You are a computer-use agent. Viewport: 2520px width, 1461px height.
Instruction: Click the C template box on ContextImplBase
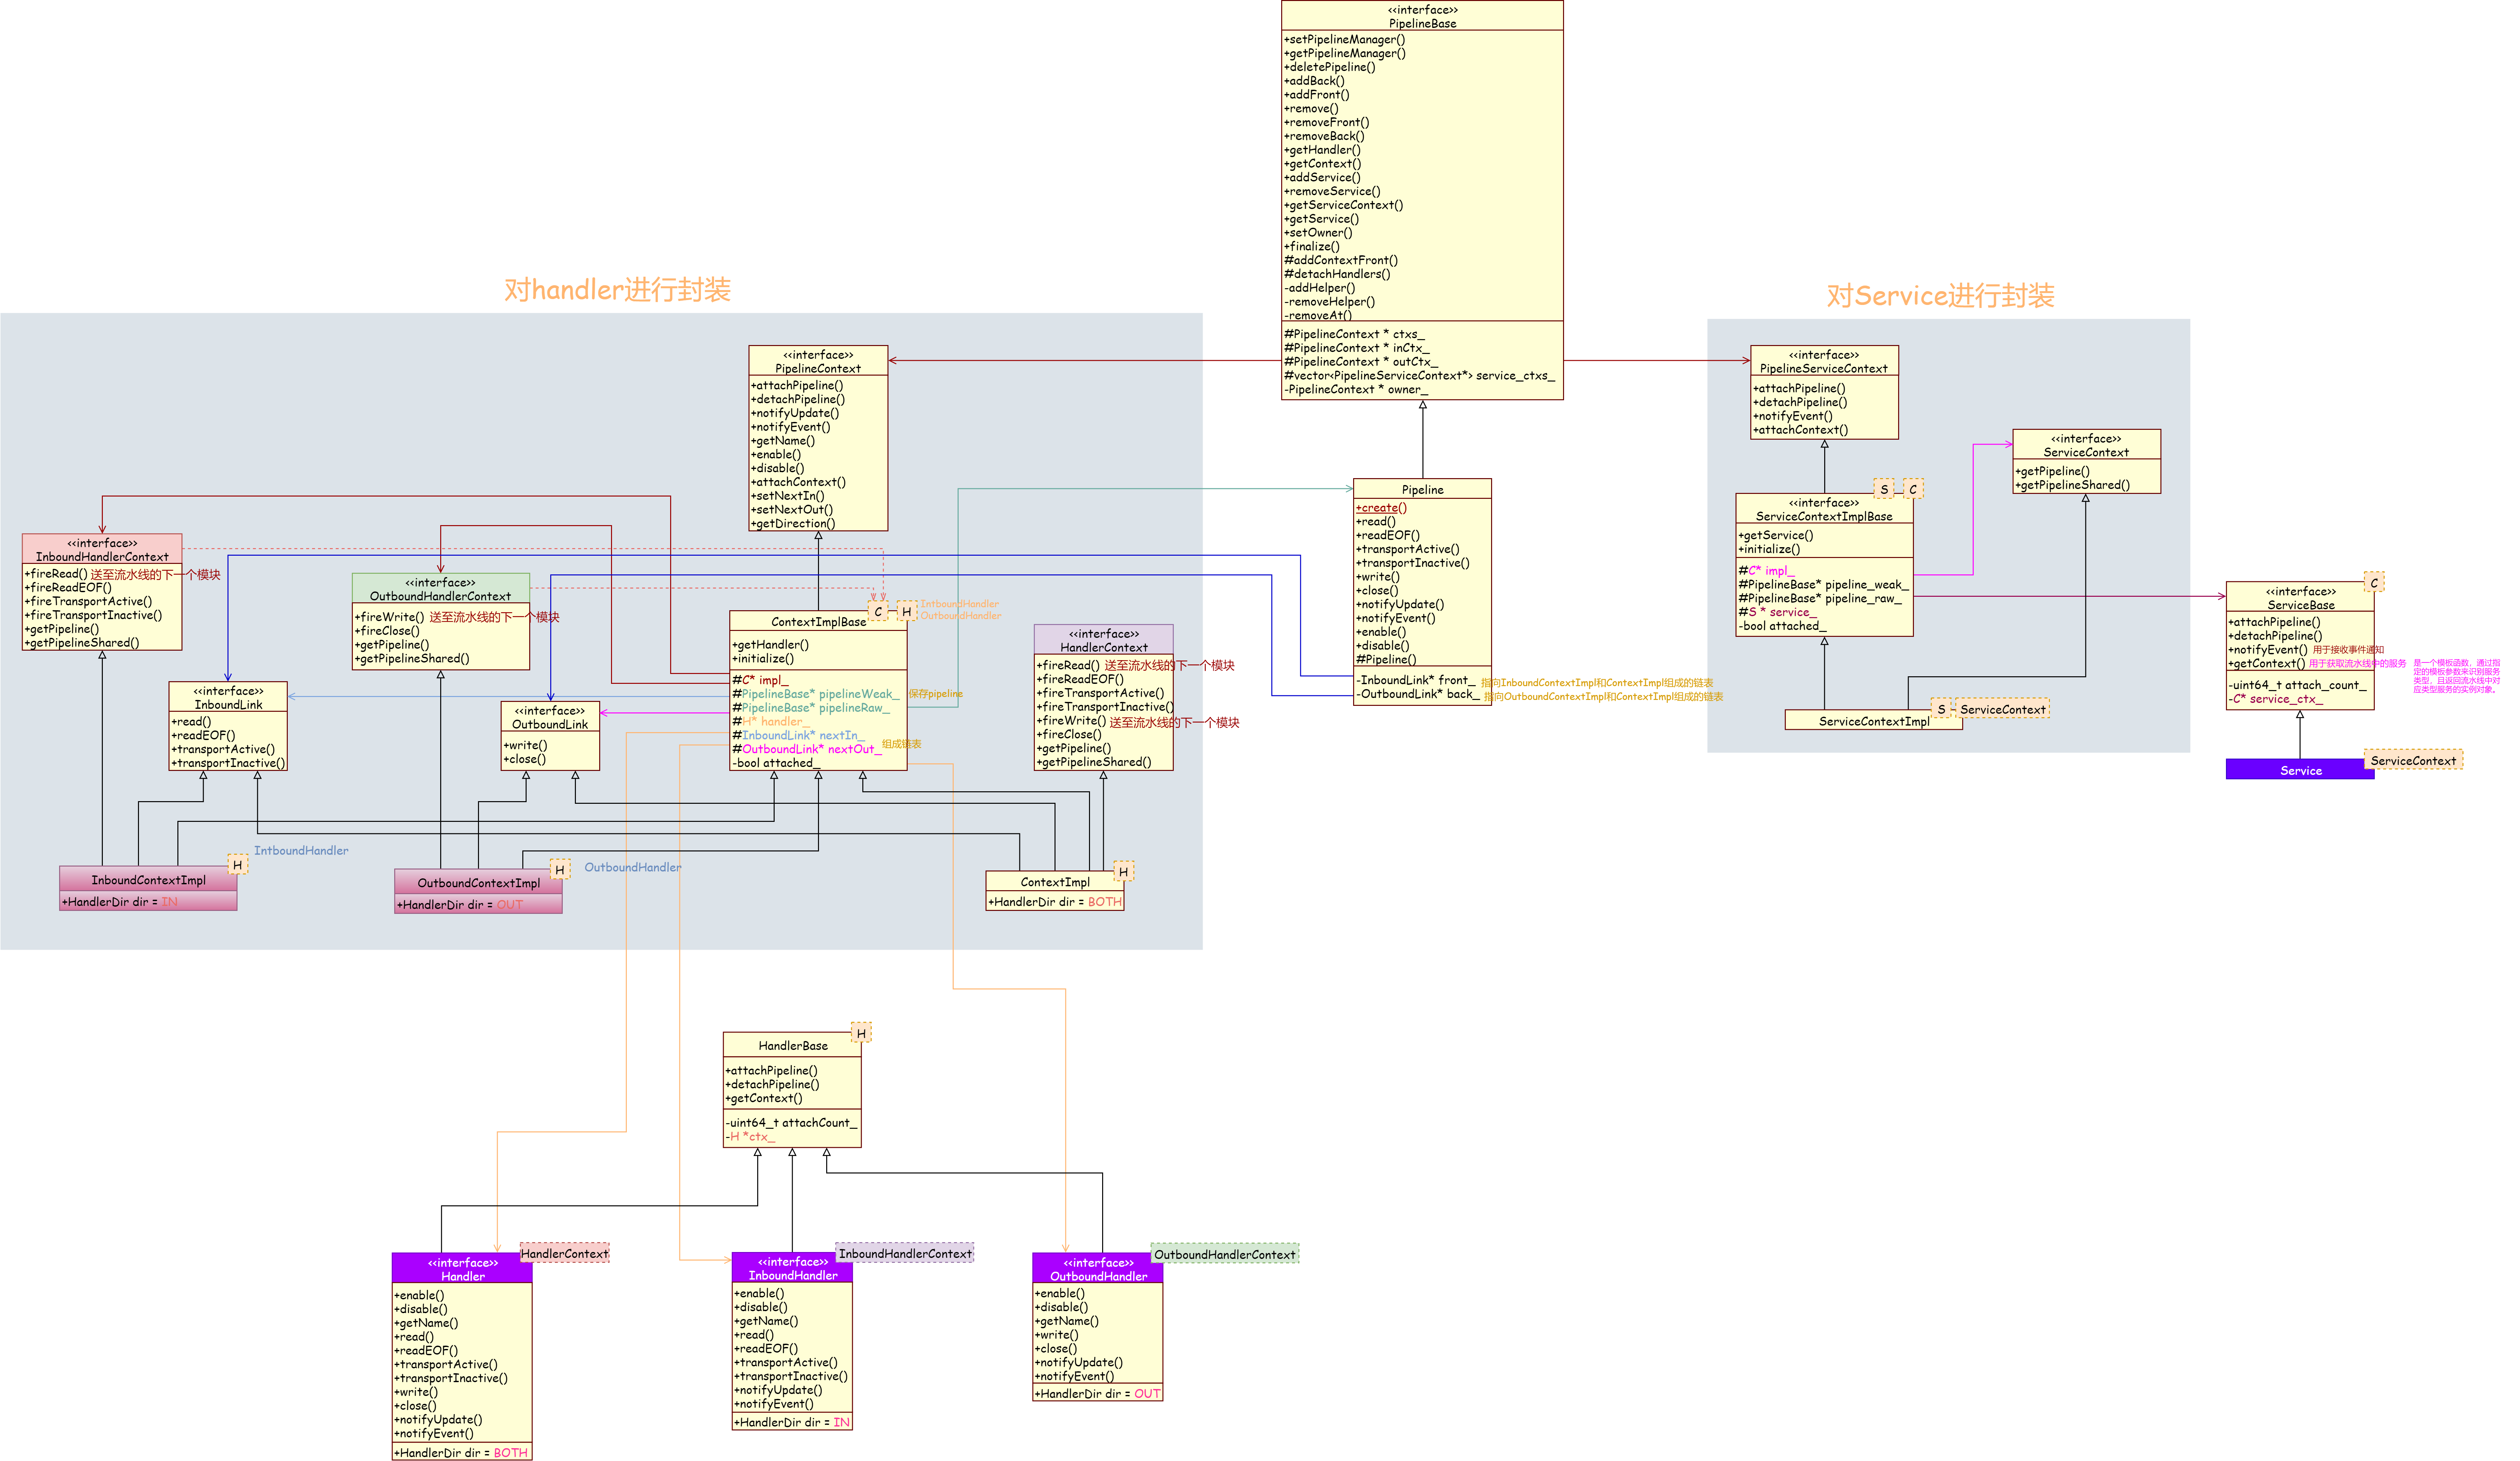[x=878, y=611]
